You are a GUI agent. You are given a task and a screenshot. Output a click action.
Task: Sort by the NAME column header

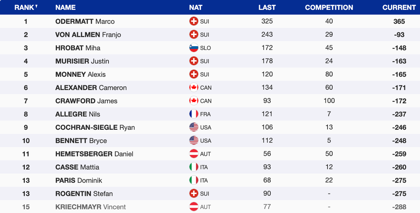coord(65,7)
